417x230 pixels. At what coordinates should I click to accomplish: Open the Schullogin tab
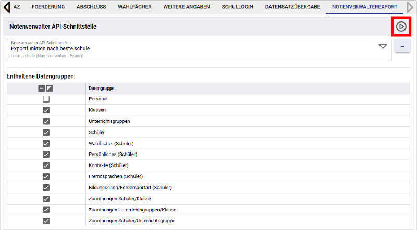[x=238, y=7]
